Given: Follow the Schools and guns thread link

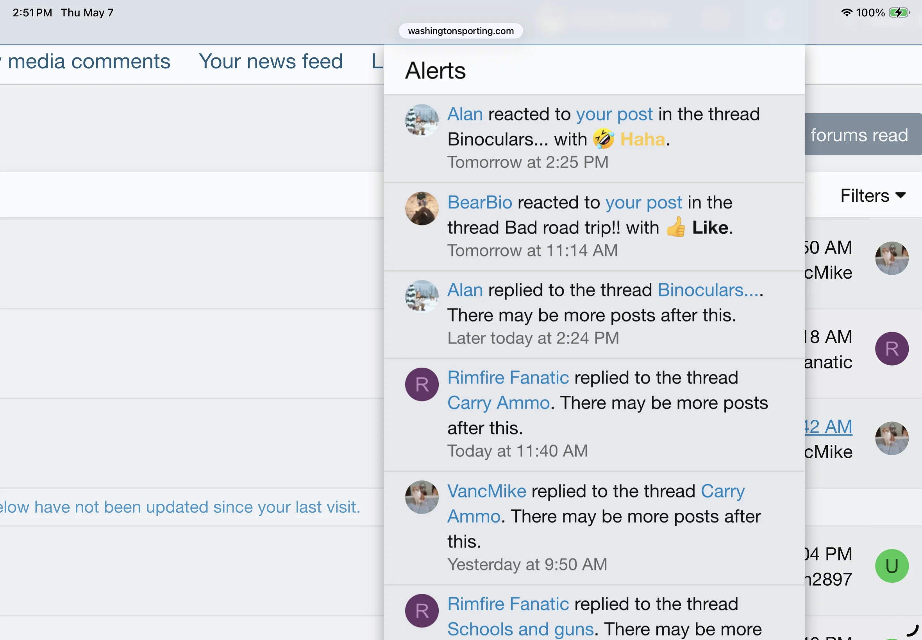Looking at the screenshot, I should [520, 629].
